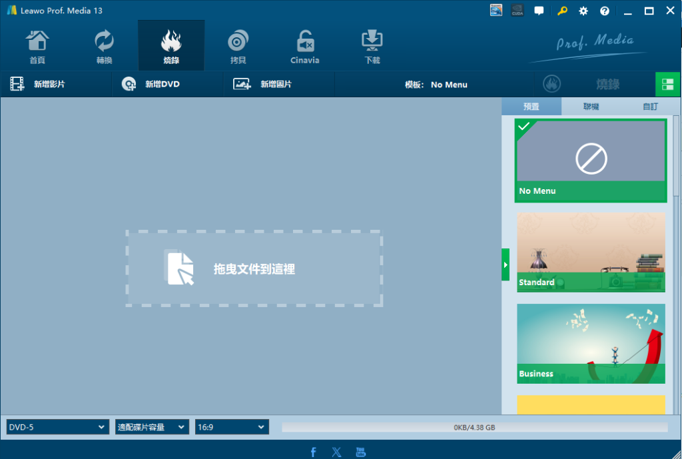Select the yellow template thumbnail at bottom

[591, 404]
